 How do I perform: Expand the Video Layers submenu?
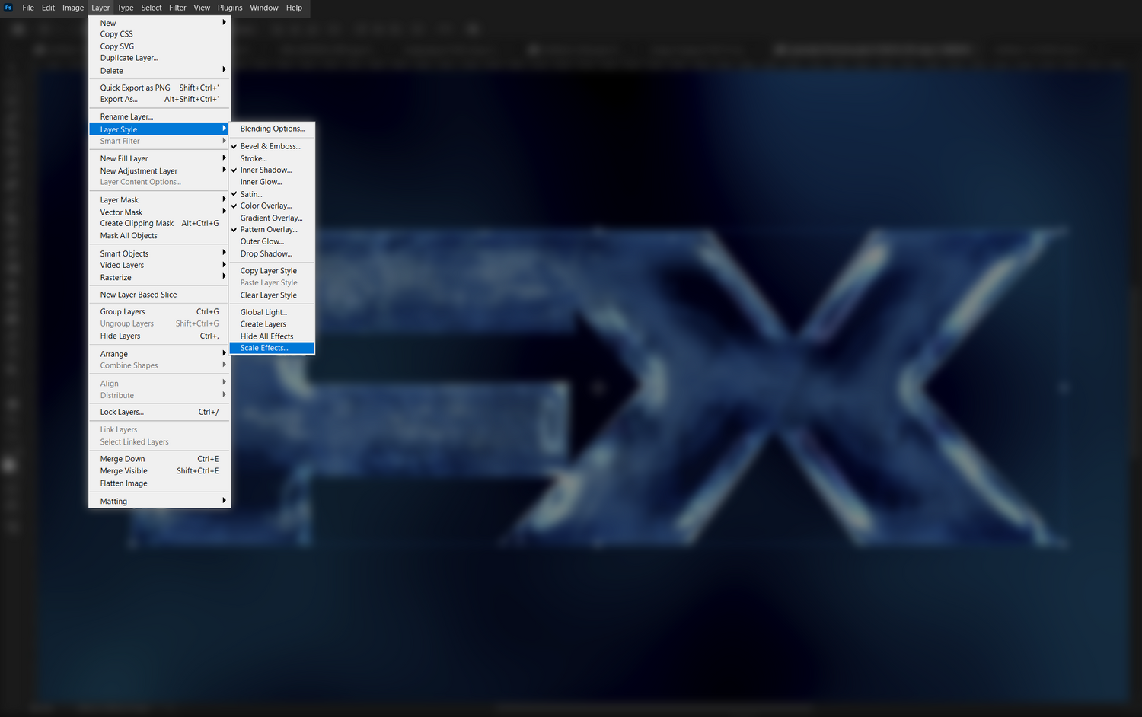(x=159, y=265)
